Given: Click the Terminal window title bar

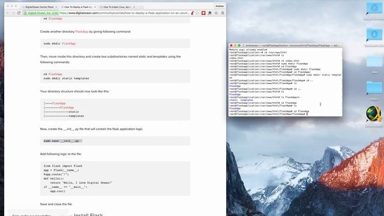Looking at the screenshot, I should click(286, 46).
